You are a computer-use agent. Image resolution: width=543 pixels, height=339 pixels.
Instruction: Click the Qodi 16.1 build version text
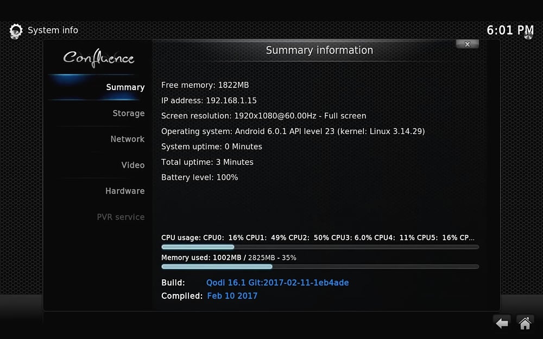tap(277, 283)
